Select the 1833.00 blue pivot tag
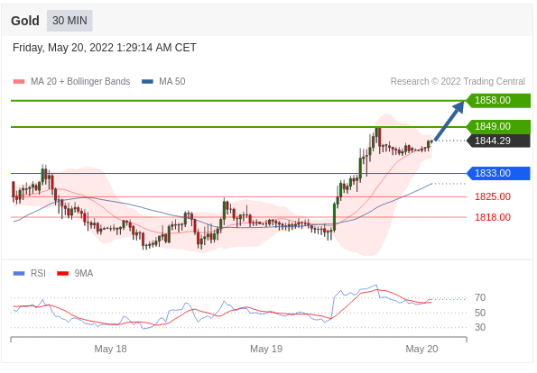537x373 pixels. click(498, 173)
